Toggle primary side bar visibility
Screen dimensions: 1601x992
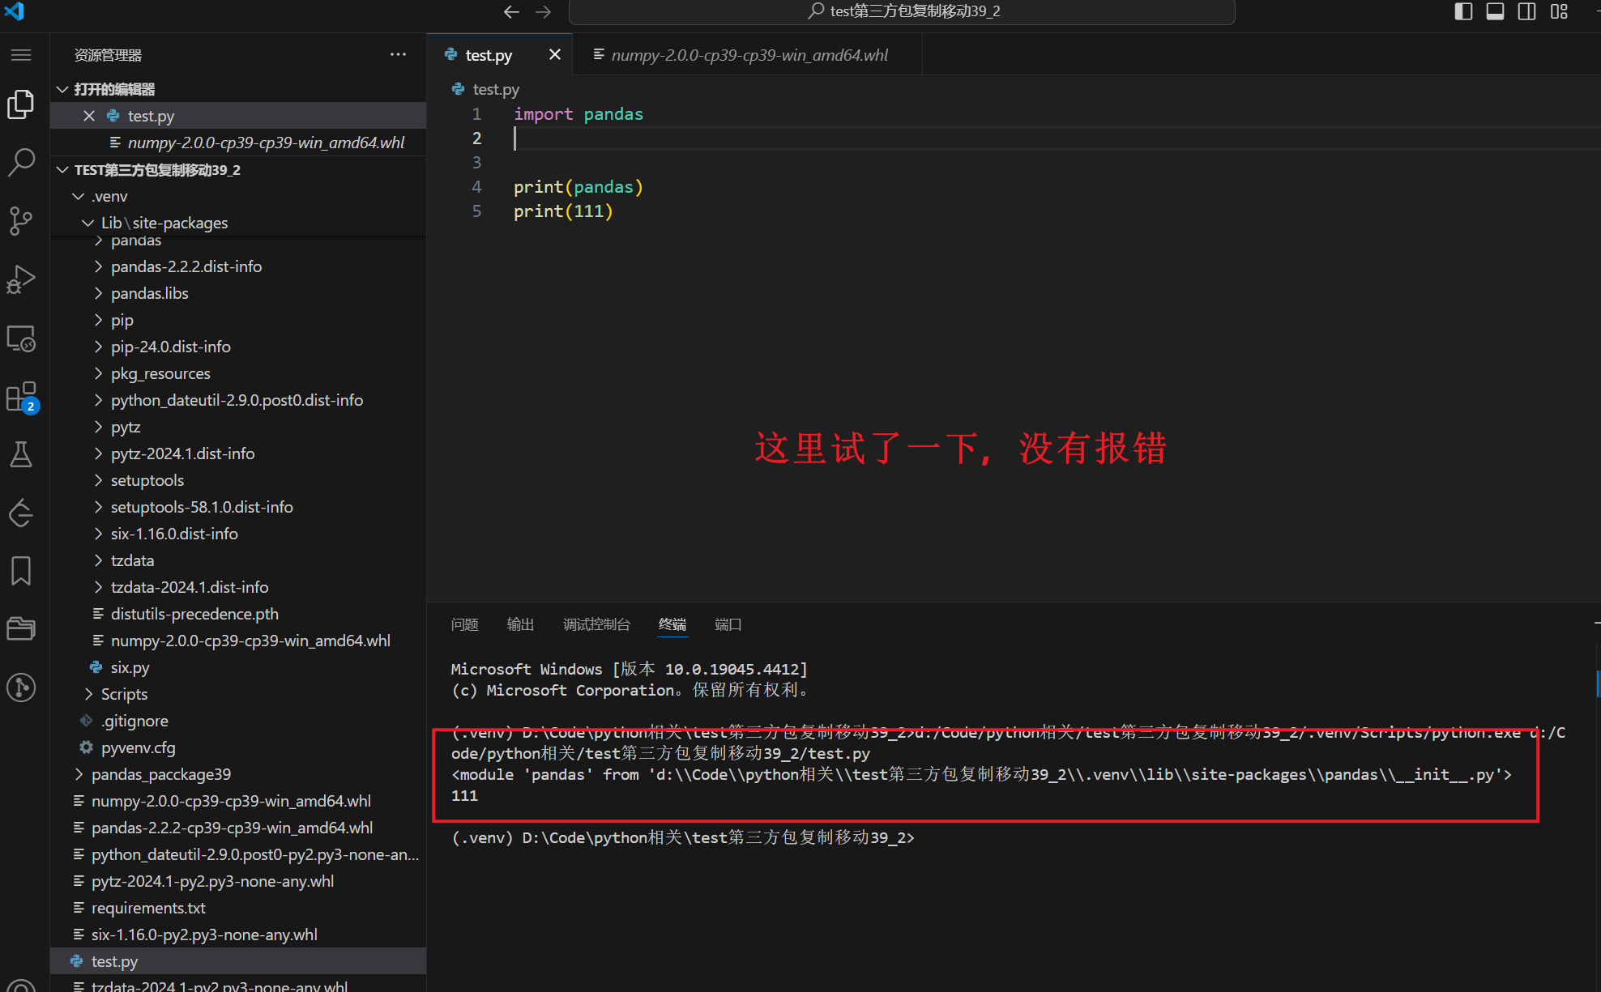1463,11
